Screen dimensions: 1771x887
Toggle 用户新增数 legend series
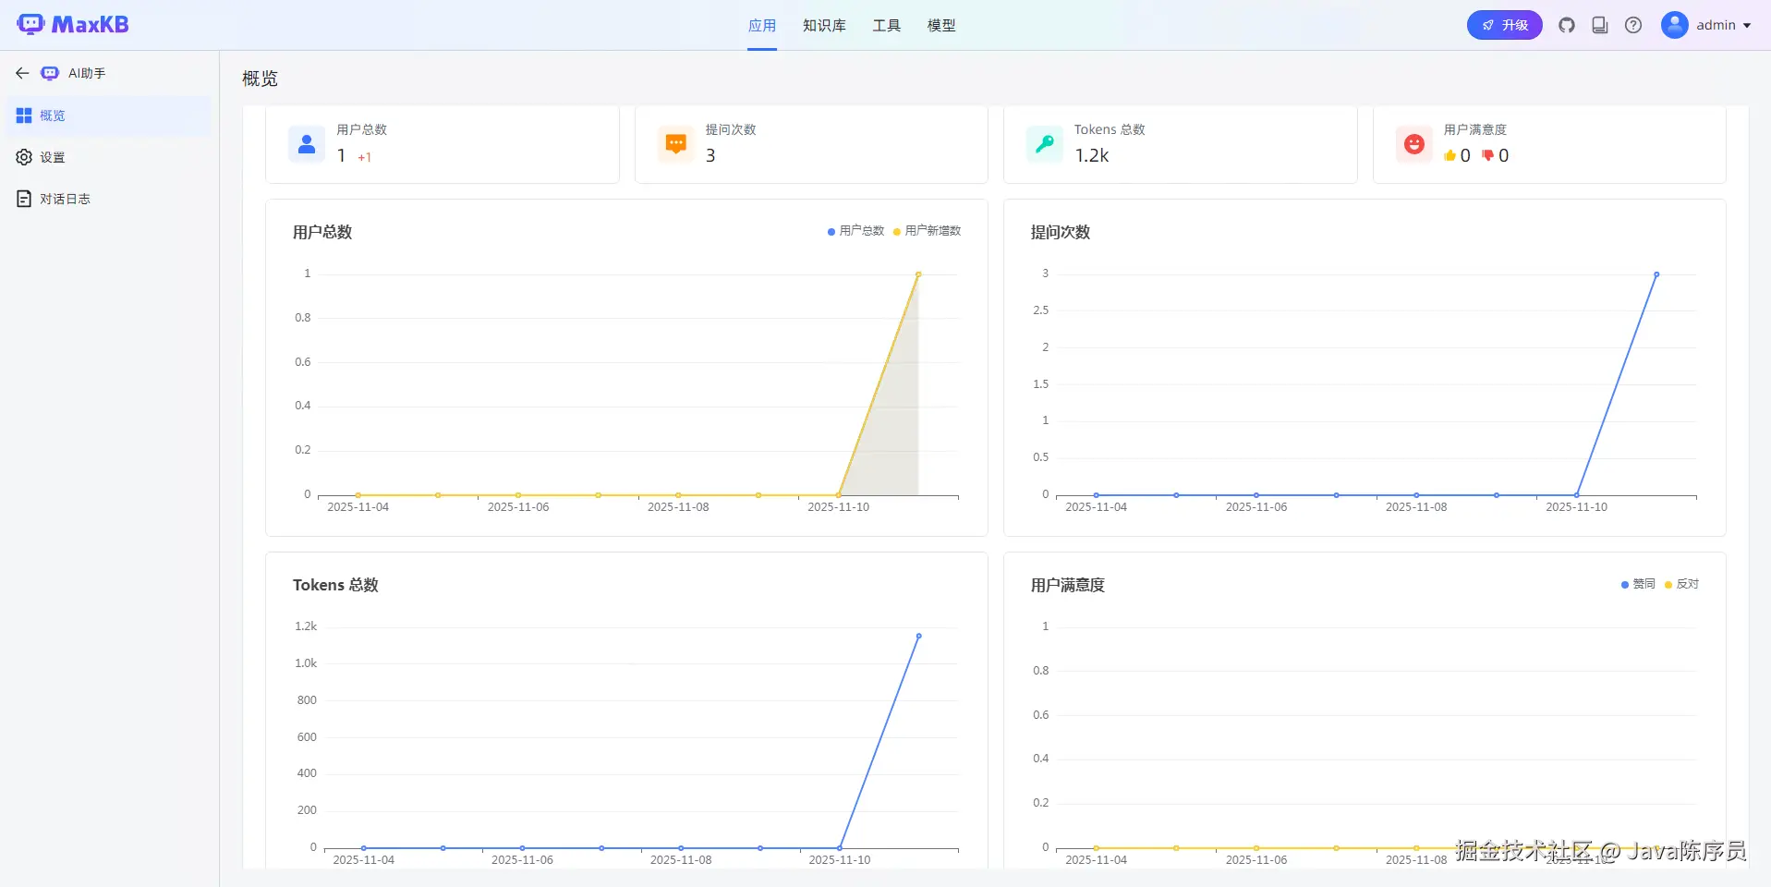928,231
